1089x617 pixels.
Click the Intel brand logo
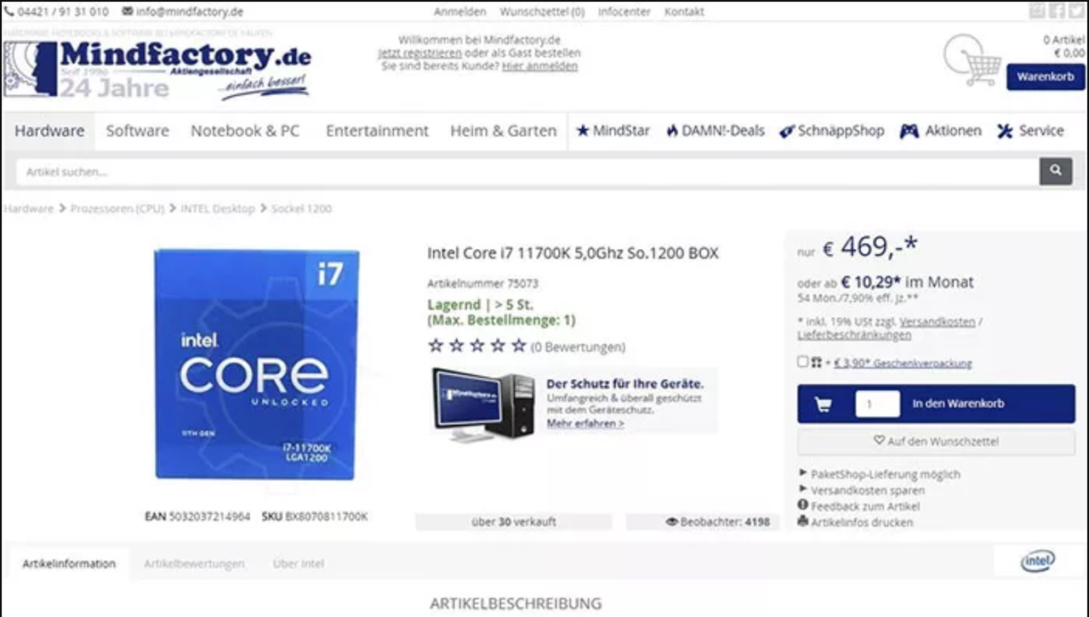pos(1037,561)
